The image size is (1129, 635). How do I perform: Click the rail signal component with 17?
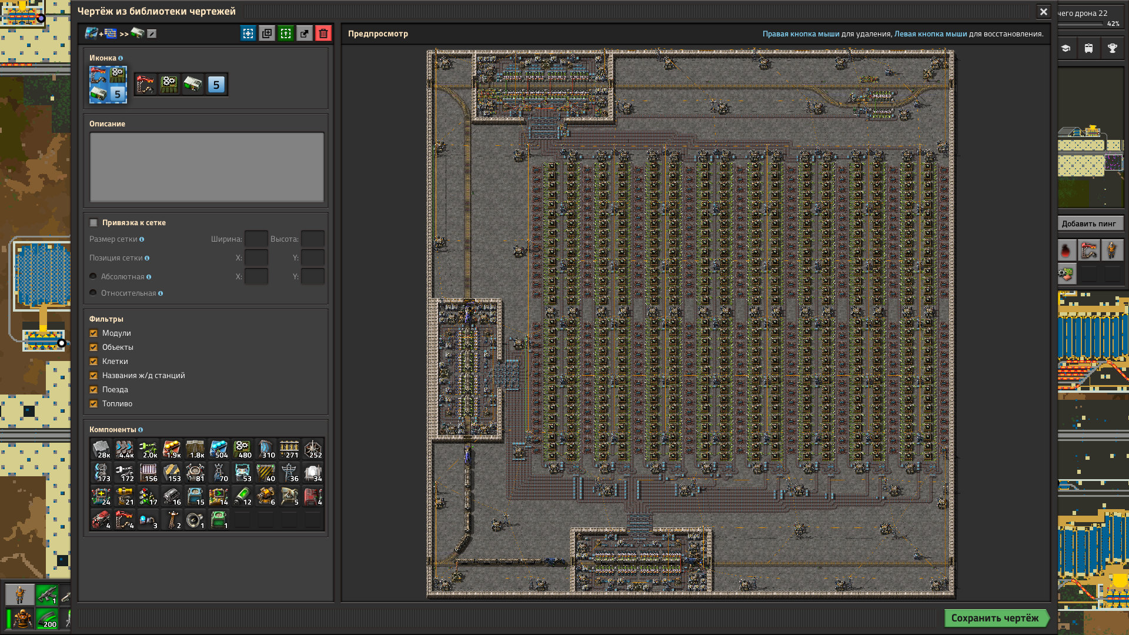tap(148, 496)
